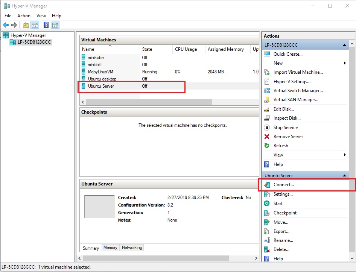Click the Ubuntu Server preview thumbnail
The image size is (356, 272).
(x=99, y=207)
